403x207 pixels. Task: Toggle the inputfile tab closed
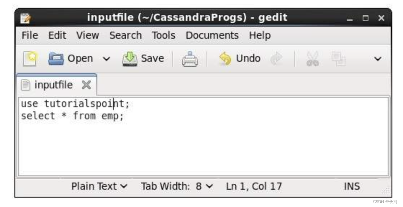click(x=86, y=84)
